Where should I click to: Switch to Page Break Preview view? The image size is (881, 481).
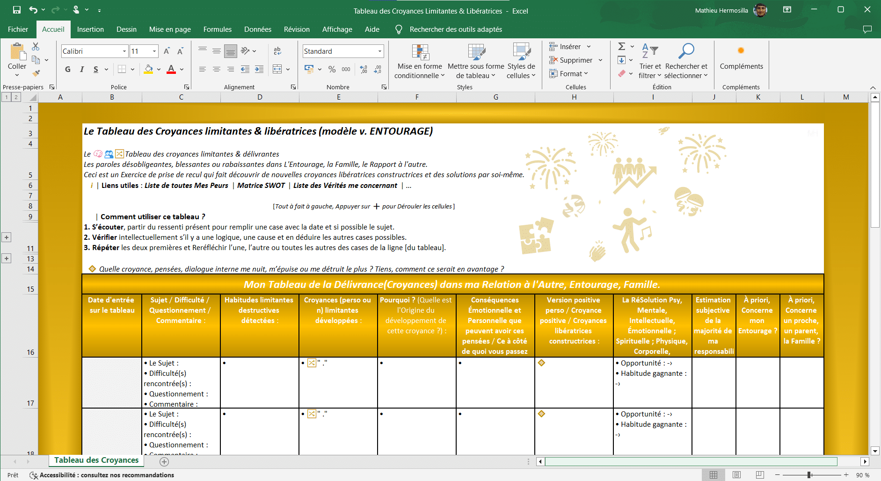pos(760,475)
